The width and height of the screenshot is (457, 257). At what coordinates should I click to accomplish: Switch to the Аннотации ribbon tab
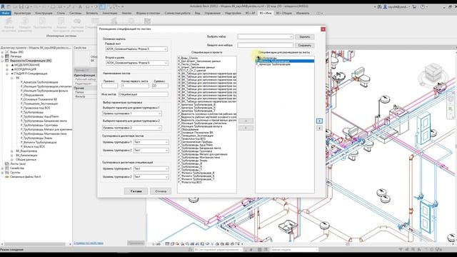[x=109, y=13]
